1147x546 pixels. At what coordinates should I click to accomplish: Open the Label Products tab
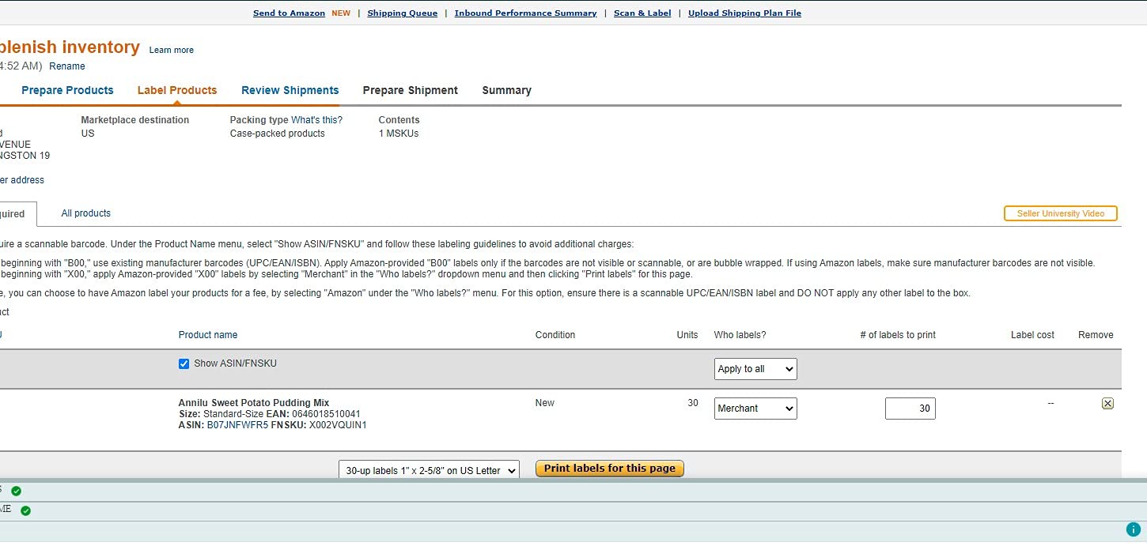click(x=177, y=90)
